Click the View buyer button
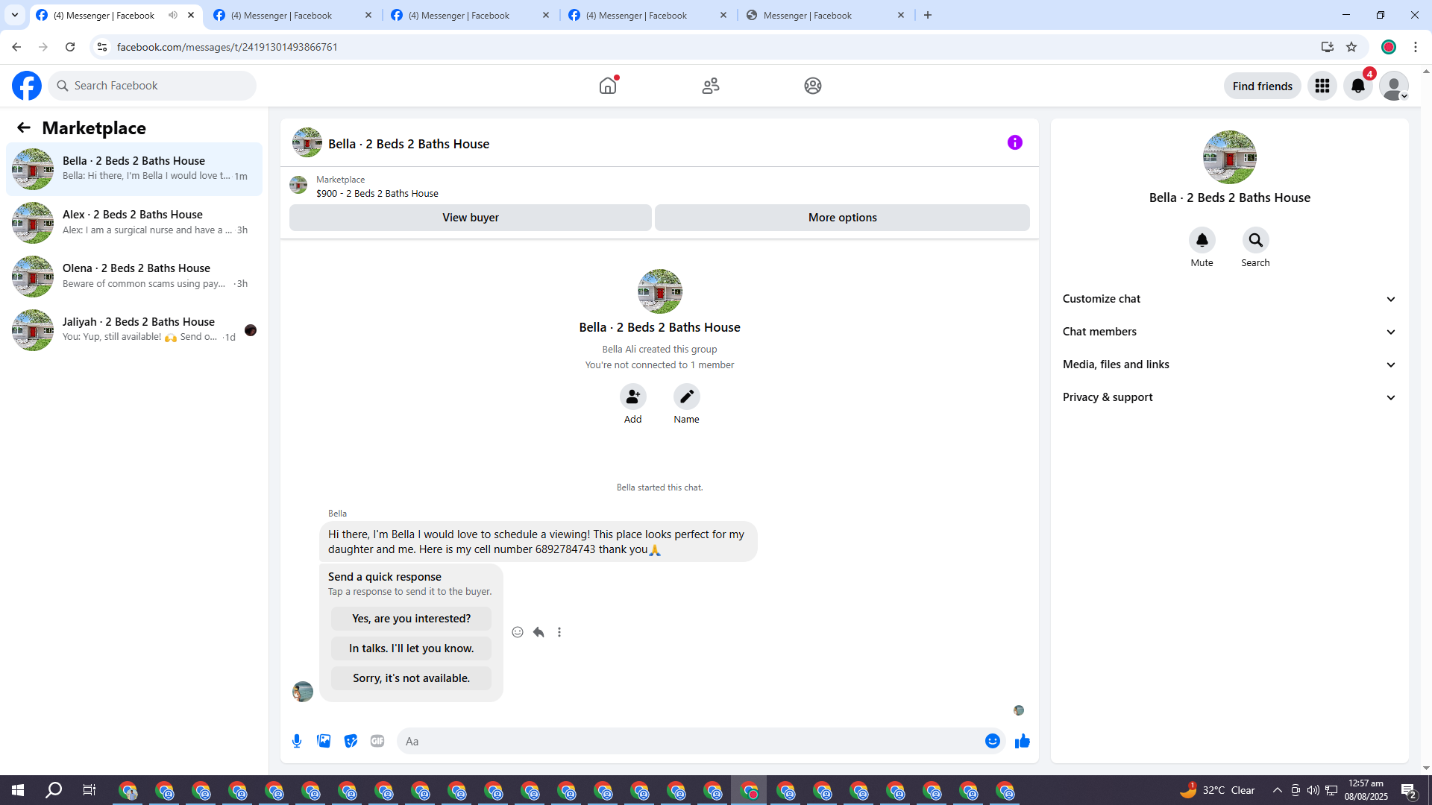 (x=470, y=218)
